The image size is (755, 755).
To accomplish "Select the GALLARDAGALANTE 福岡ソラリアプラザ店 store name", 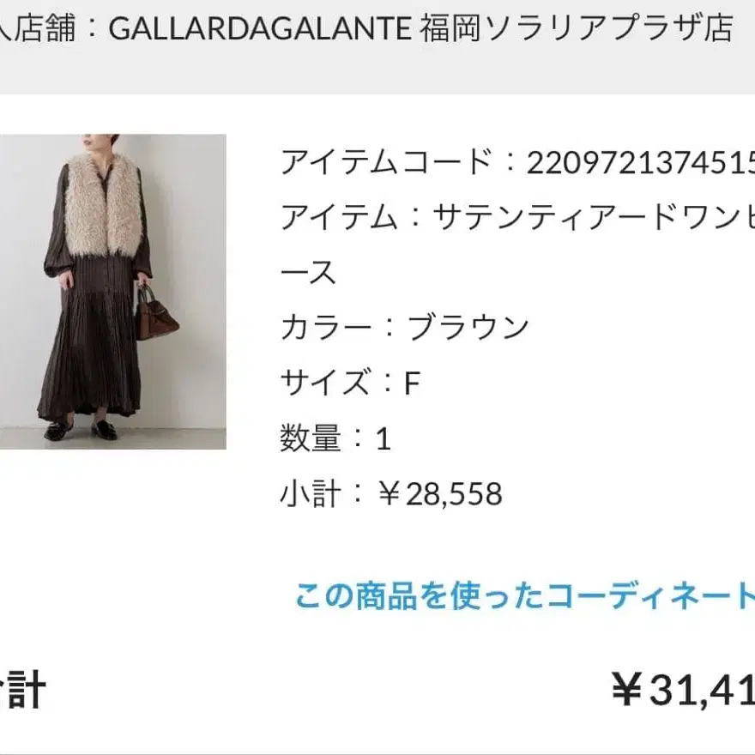I will (x=421, y=28).
